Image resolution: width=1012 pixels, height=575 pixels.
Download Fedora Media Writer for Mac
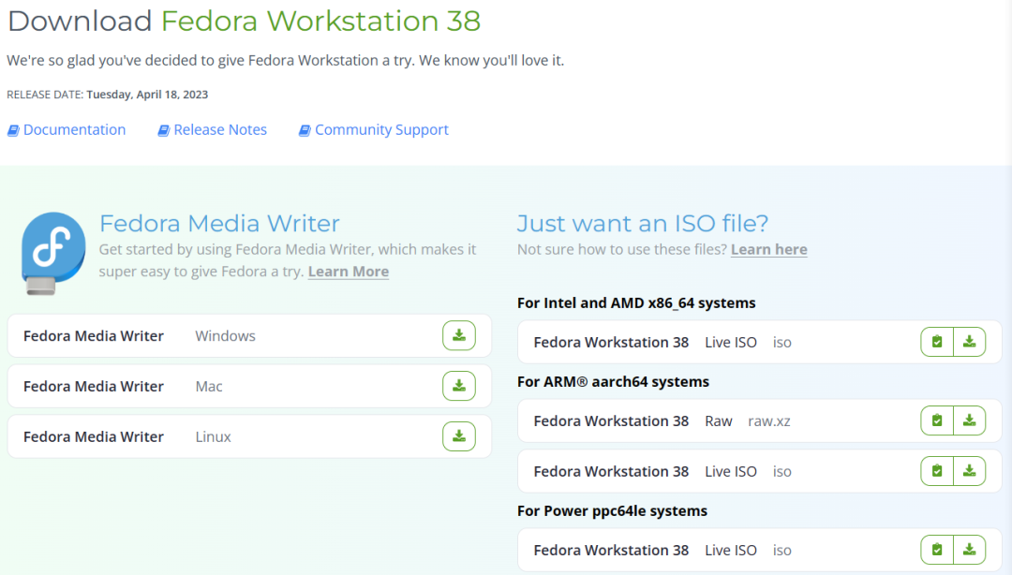point(459,386)
